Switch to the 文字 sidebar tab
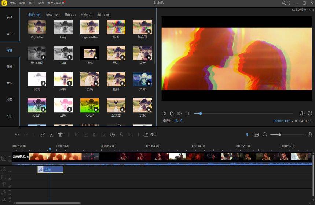Screen dimensions: 315x205 coord(10,34)
